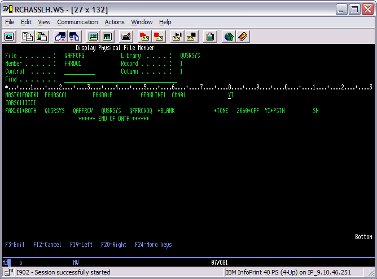Open the Edit menu
The height and width of the screenshot is (279, 377).
pyautogui.click(x=26, y=22)
